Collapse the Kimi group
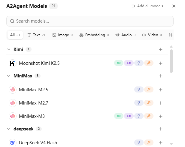The image size is (185, 147). point(9,49)
